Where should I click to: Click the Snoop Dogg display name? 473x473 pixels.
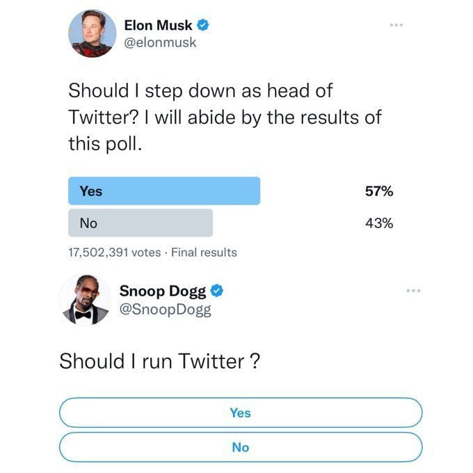pos(163,291)
